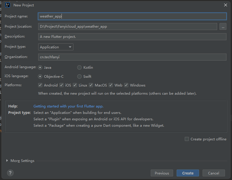Screen dimensions: 232x180
Task: Disable the Windows platform checkbox
Action: pos(126,85)
